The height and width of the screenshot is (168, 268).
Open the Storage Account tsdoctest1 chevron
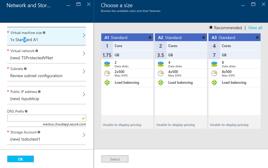tap(84, 135)
